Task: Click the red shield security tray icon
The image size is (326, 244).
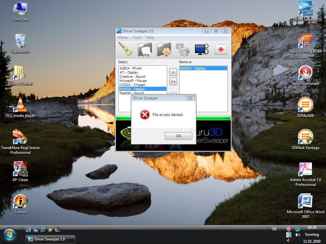Action: [288, 229]
